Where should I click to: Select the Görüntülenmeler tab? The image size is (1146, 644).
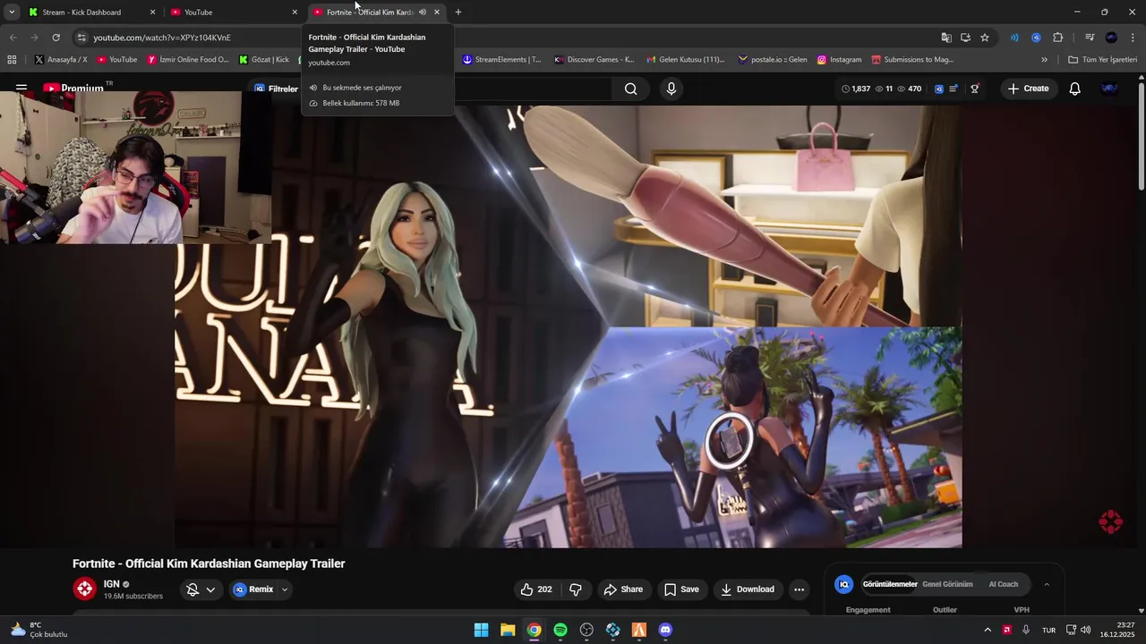click(889, 584)
